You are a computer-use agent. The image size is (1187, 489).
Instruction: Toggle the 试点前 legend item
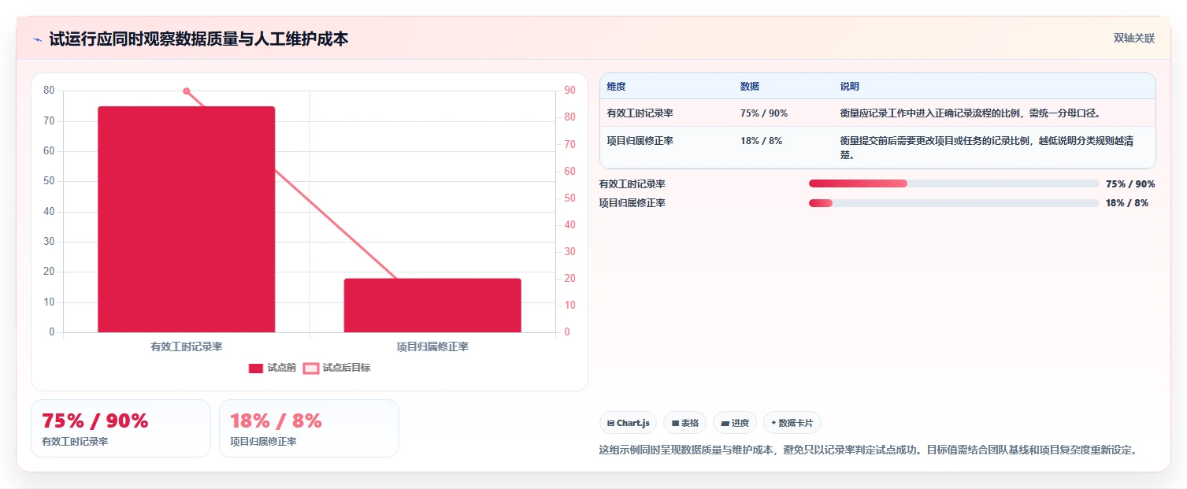272,368
